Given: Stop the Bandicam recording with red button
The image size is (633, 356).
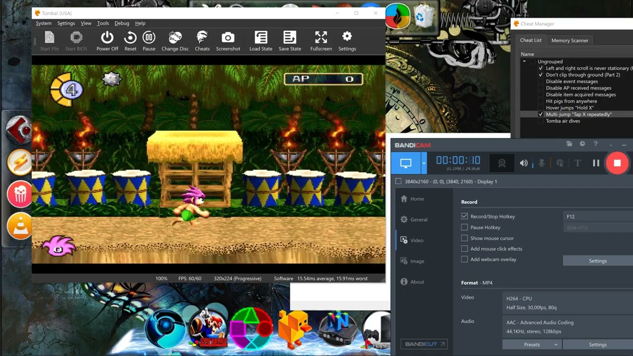Looking at the screenshot, I should pyautogui.click(x=617, y=163).
